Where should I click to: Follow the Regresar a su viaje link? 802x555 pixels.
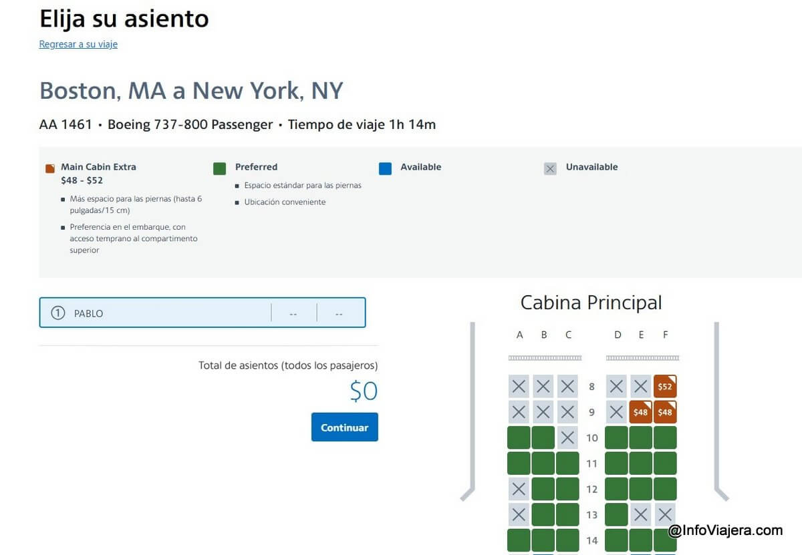coord(78,44)
